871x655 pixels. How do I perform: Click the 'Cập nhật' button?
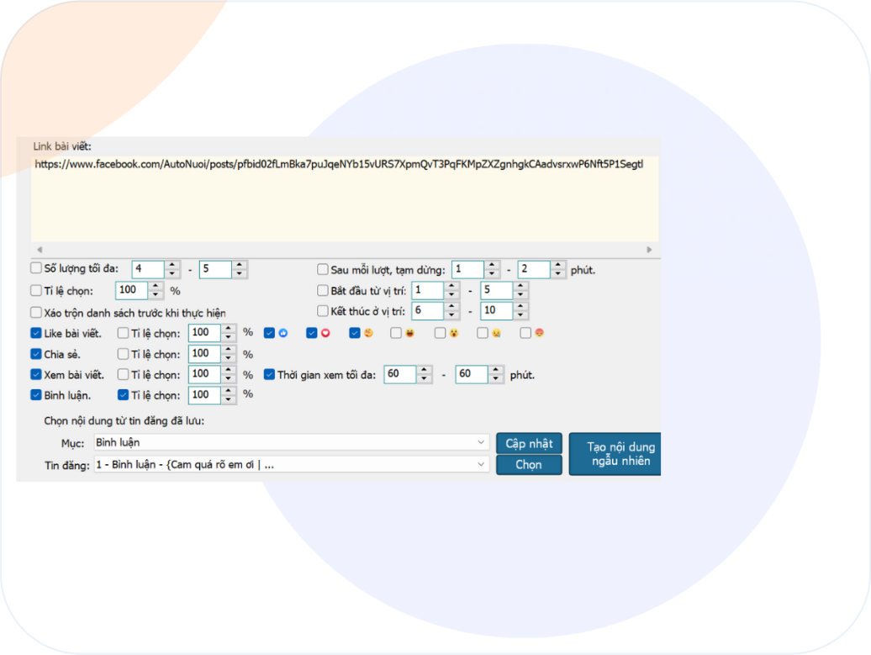pos(529,443)
